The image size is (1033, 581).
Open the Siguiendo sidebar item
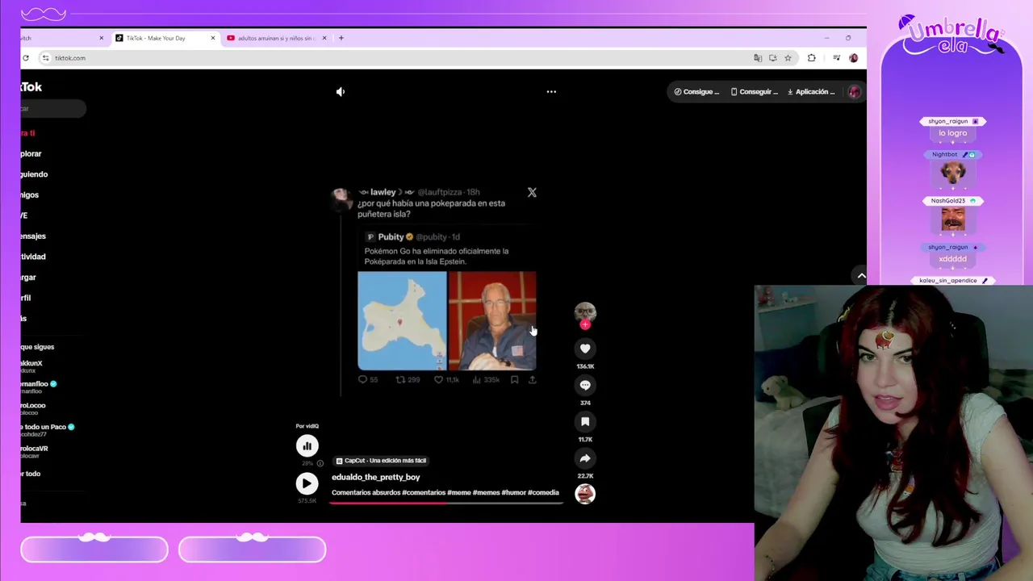pyautogui.click(x=35, y=174)
